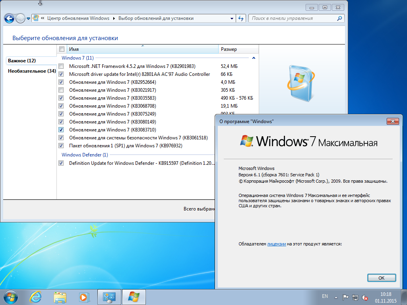Expand the breadcrumb arrow after Центр обновления Windows
The width and height of the screenshot is (407, 305).
tap(114, 18)
